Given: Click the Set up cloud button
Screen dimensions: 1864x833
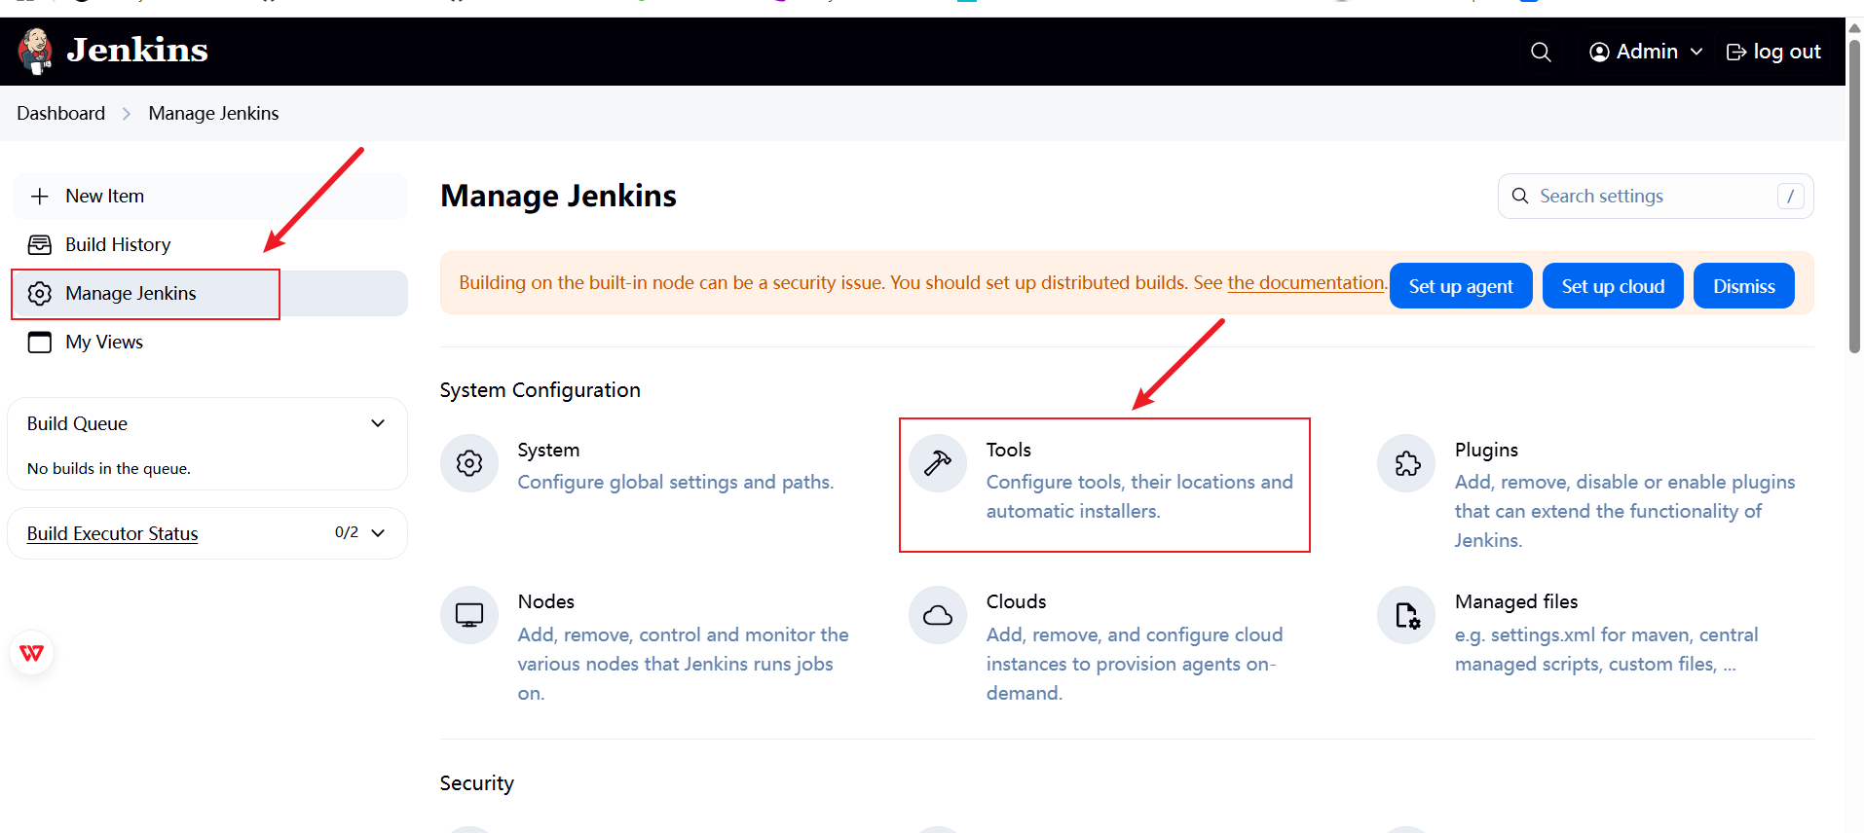Looking at the screenshot, I should [1613, 286].
